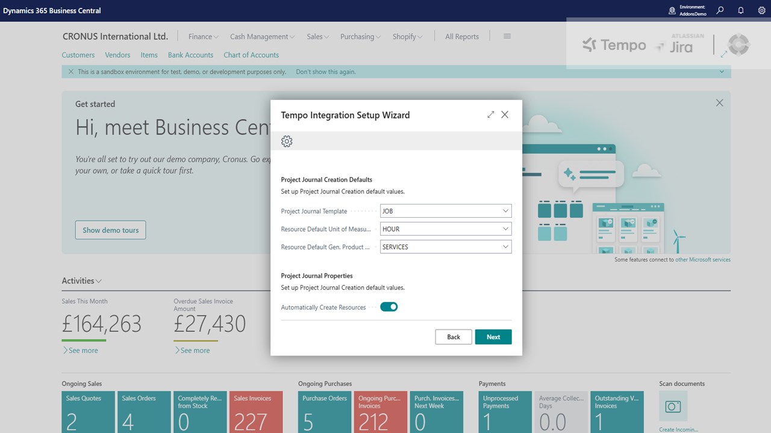
Task: Click the Create Incoming document link
Action: (679, 429)
